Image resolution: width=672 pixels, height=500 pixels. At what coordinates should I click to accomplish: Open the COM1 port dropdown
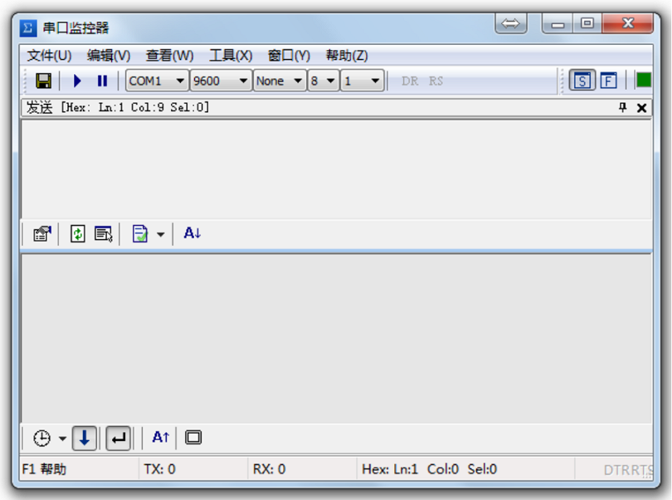[x=157, y=81]
